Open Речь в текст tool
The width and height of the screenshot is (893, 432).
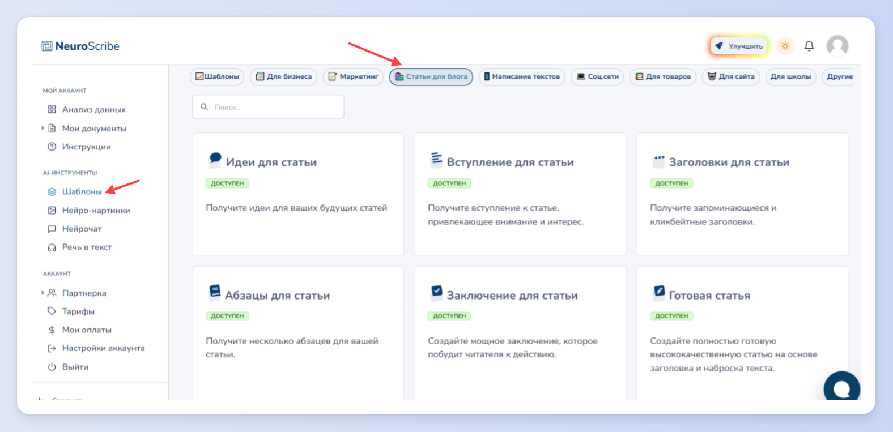87,247
